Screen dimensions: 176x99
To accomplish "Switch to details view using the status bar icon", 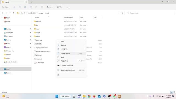I will point(172,92).
